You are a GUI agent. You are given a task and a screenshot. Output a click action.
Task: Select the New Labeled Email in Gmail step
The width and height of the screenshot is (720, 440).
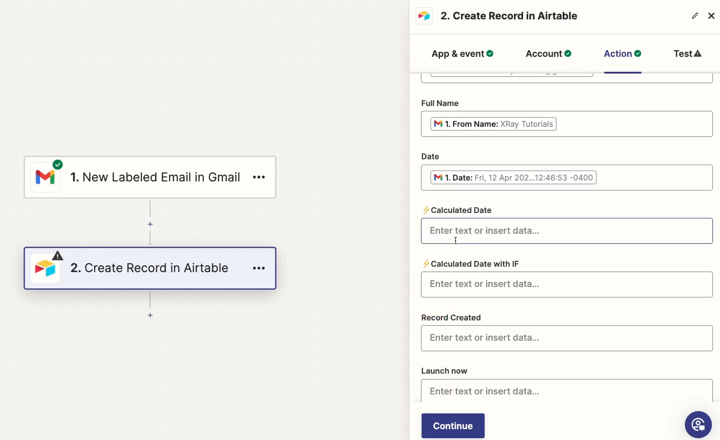[x=150, y=177]
